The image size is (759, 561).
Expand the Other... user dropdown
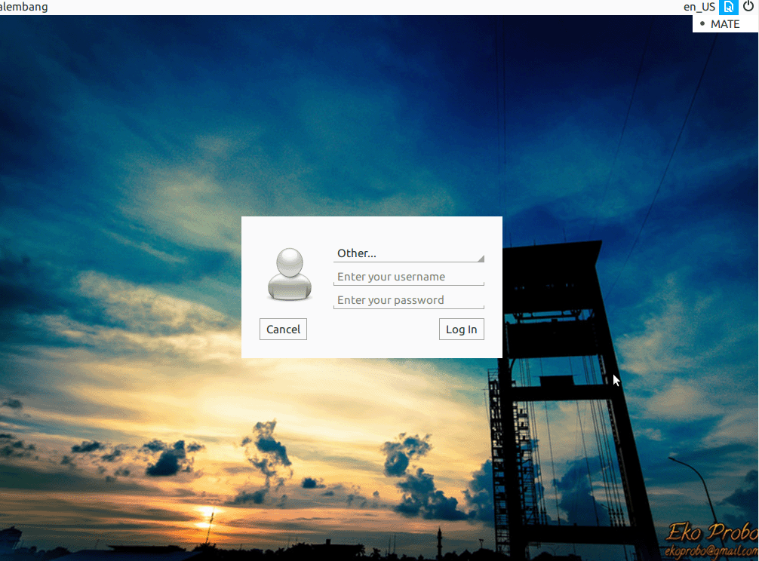(x=408, y=253)
